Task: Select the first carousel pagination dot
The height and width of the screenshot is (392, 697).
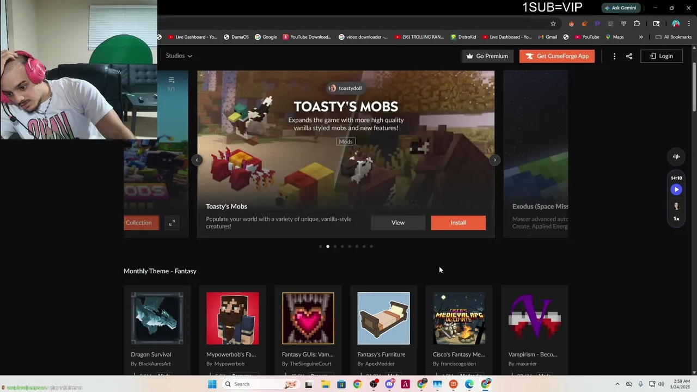Action: click(320, 247)
